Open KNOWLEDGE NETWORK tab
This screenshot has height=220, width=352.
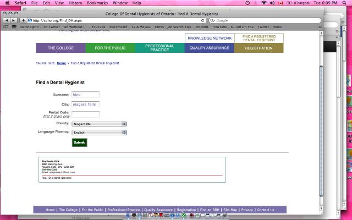(210, 38)
